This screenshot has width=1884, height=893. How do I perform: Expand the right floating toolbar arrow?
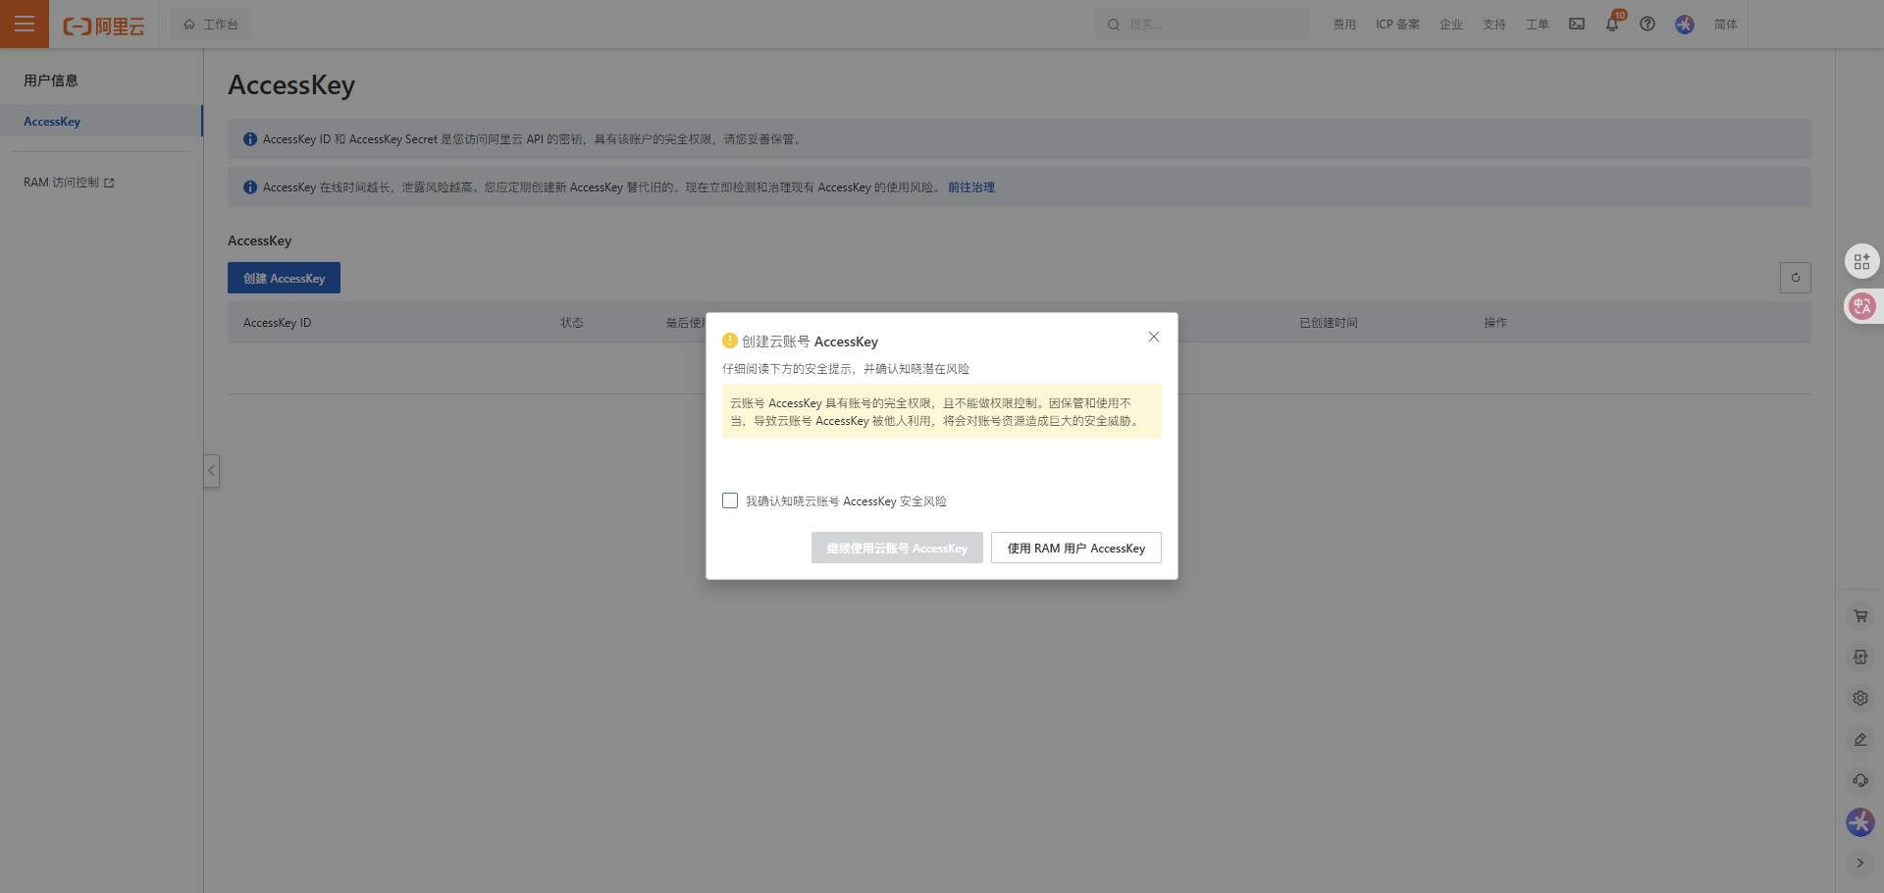1859,864
